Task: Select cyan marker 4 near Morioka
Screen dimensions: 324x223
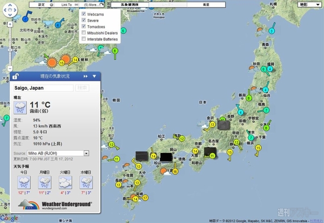Action: [x=269, y=69]
